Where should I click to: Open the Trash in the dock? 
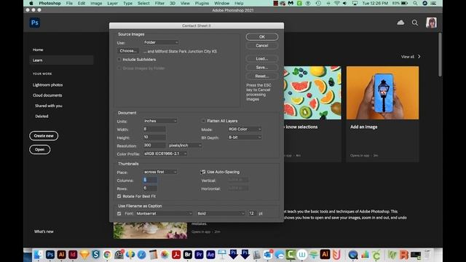click(x=427, y=255)
